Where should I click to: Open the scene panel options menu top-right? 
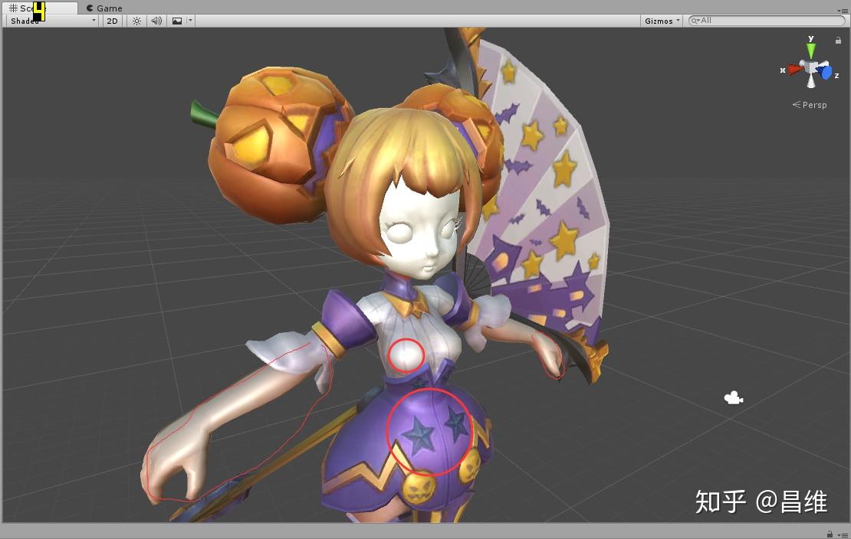pos(843,10)
